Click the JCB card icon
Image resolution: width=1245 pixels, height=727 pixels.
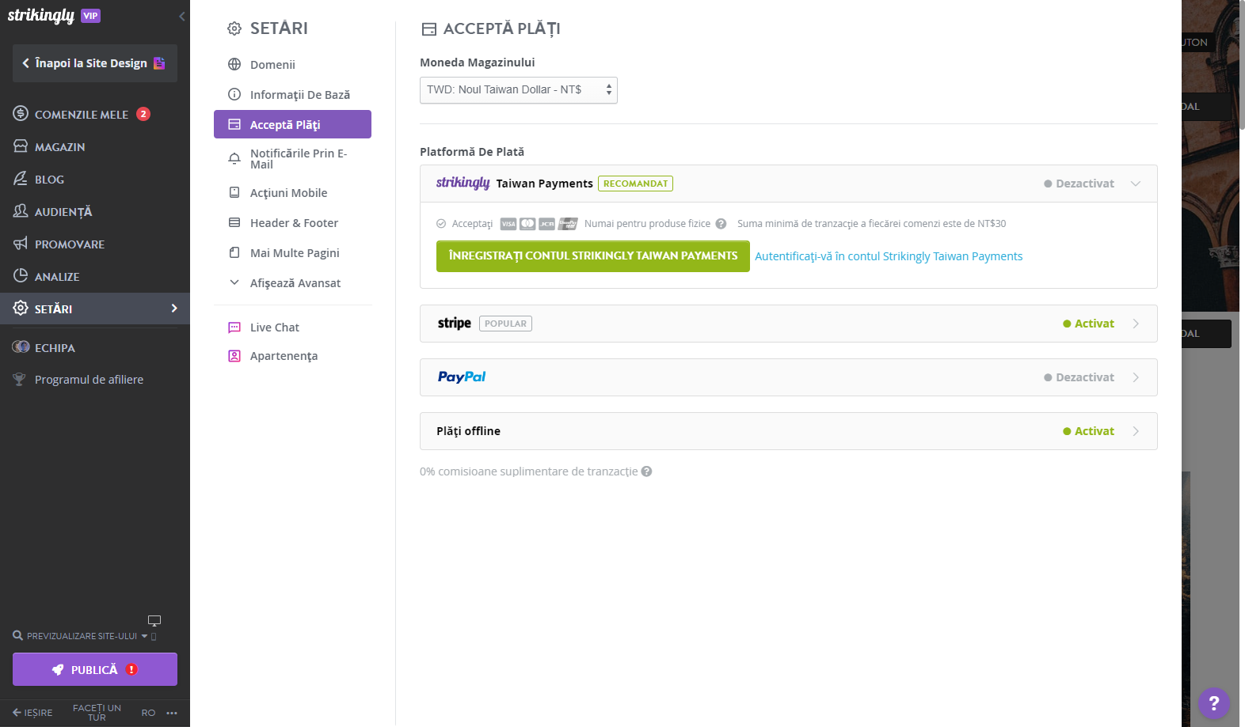click(x=547, y=224)
